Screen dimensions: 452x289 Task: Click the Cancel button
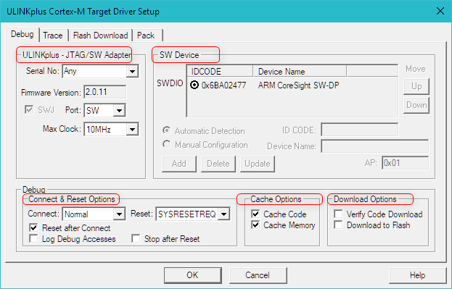click(258, 275)
